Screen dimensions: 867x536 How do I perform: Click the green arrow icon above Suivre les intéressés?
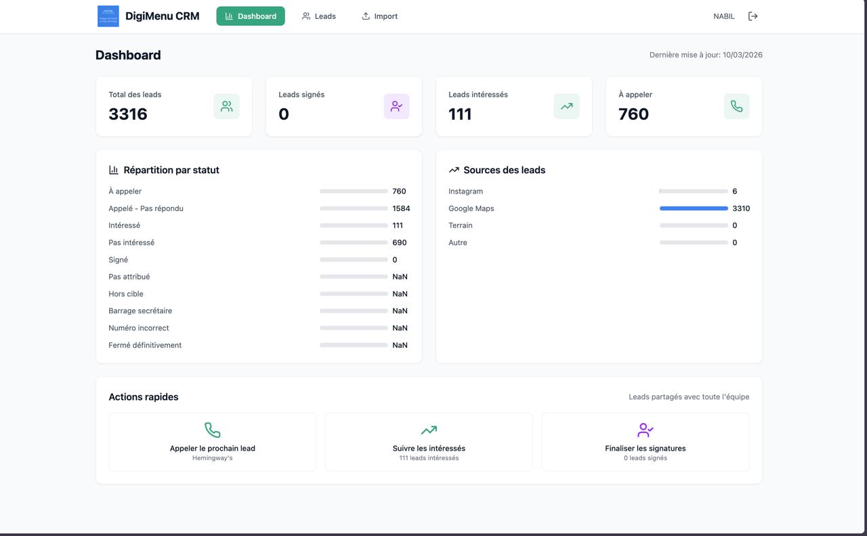428,429
